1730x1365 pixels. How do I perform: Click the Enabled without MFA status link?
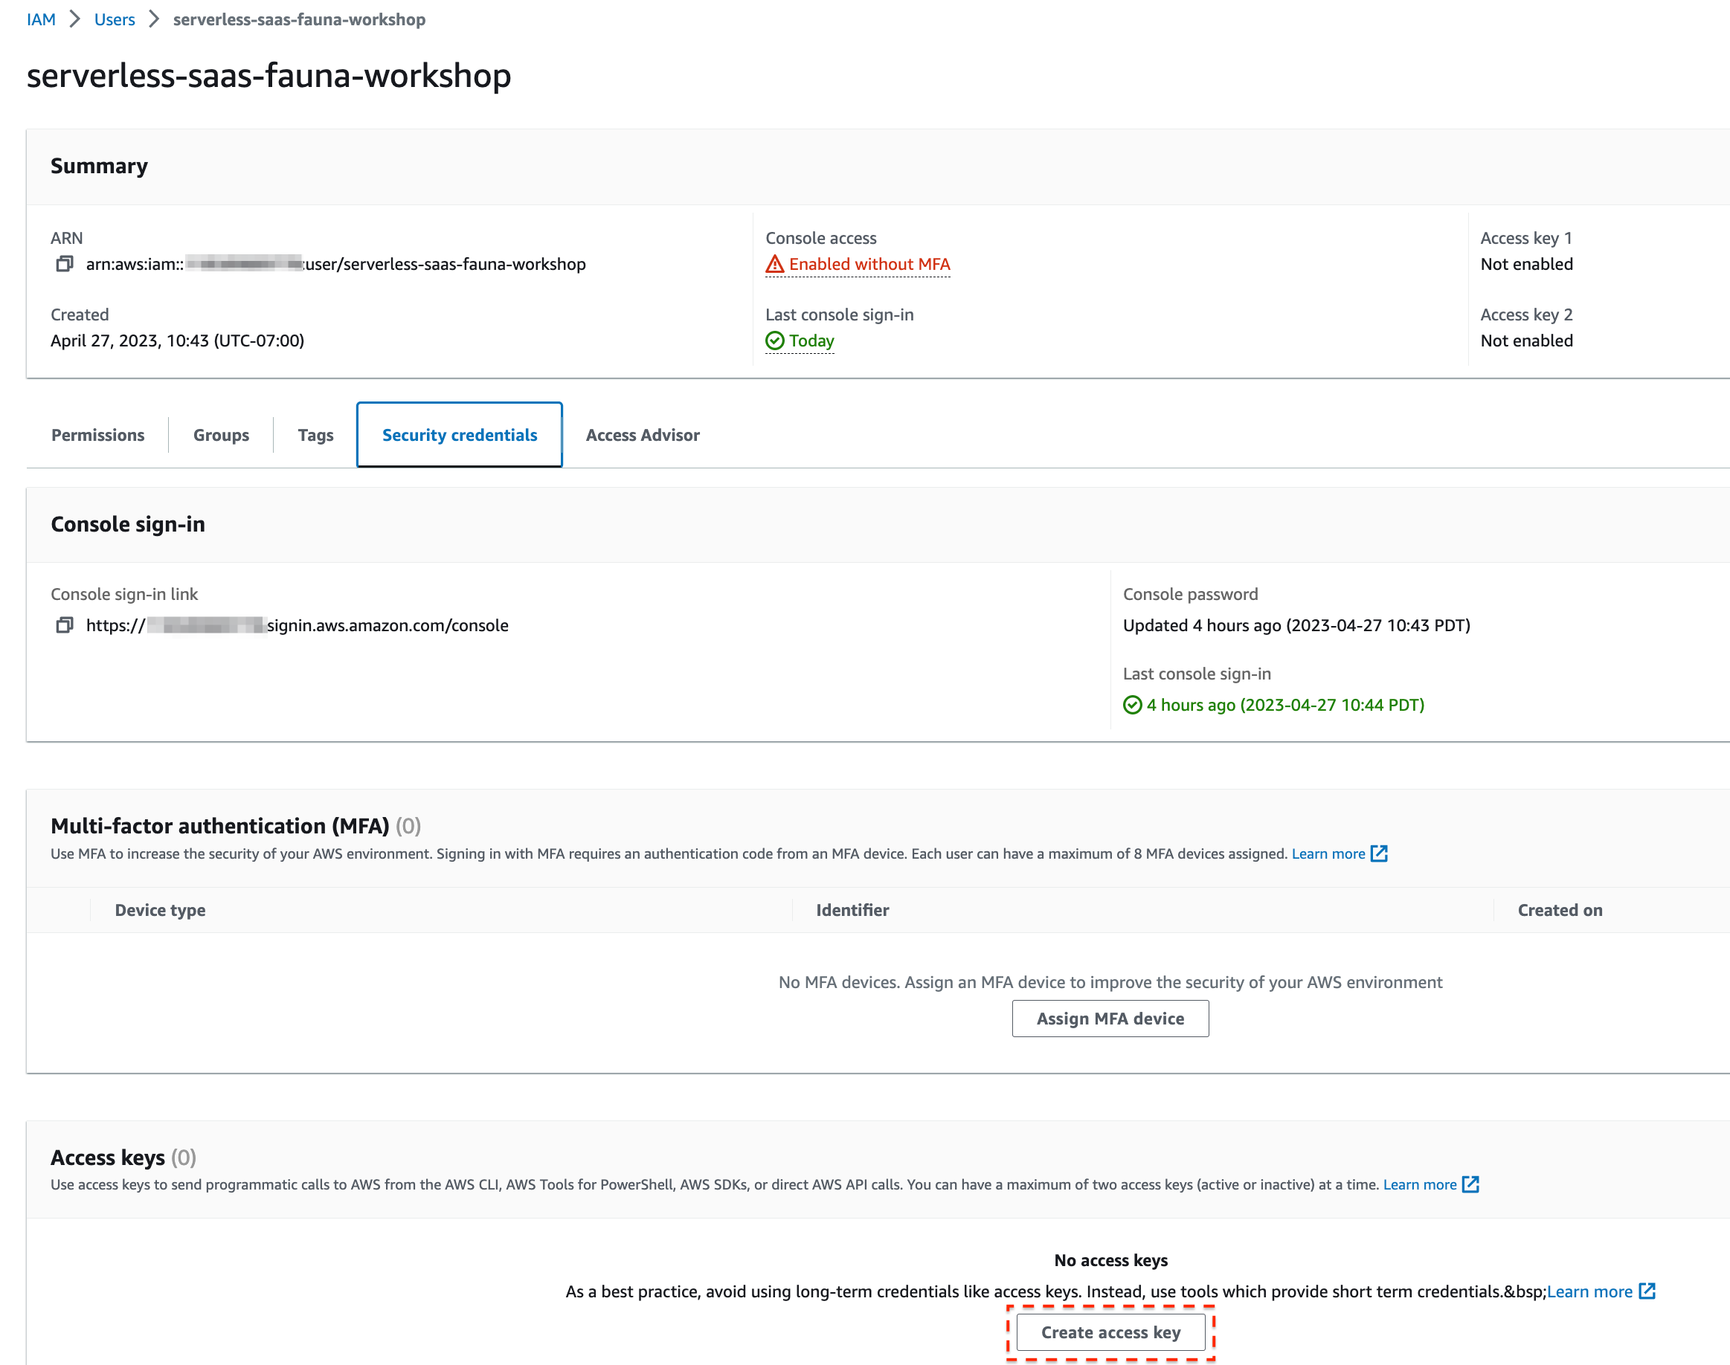click(869, 264)
